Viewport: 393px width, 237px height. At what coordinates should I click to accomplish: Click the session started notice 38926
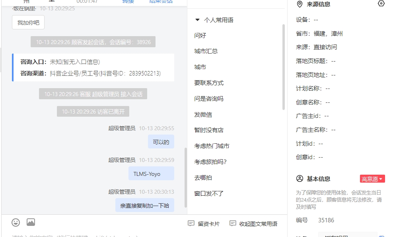tap(93, 42)
